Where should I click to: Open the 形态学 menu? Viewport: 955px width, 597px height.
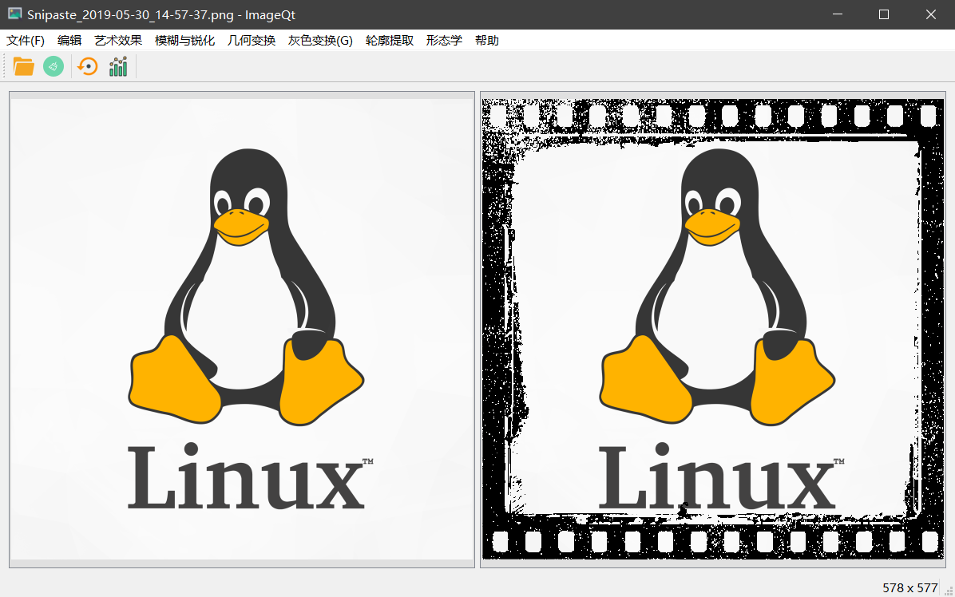click(444, 40)
